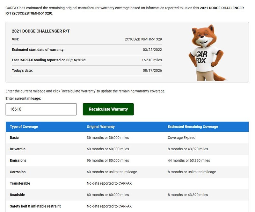
Task: Click the Last CARFAX reading reported label
Action: 49,60
